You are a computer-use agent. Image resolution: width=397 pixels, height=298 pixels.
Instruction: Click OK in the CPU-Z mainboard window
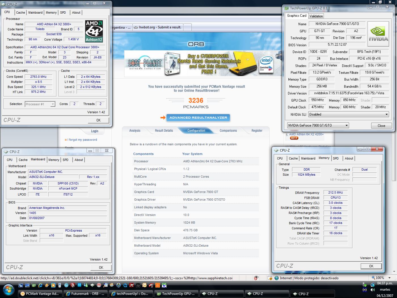coord(101,268)
